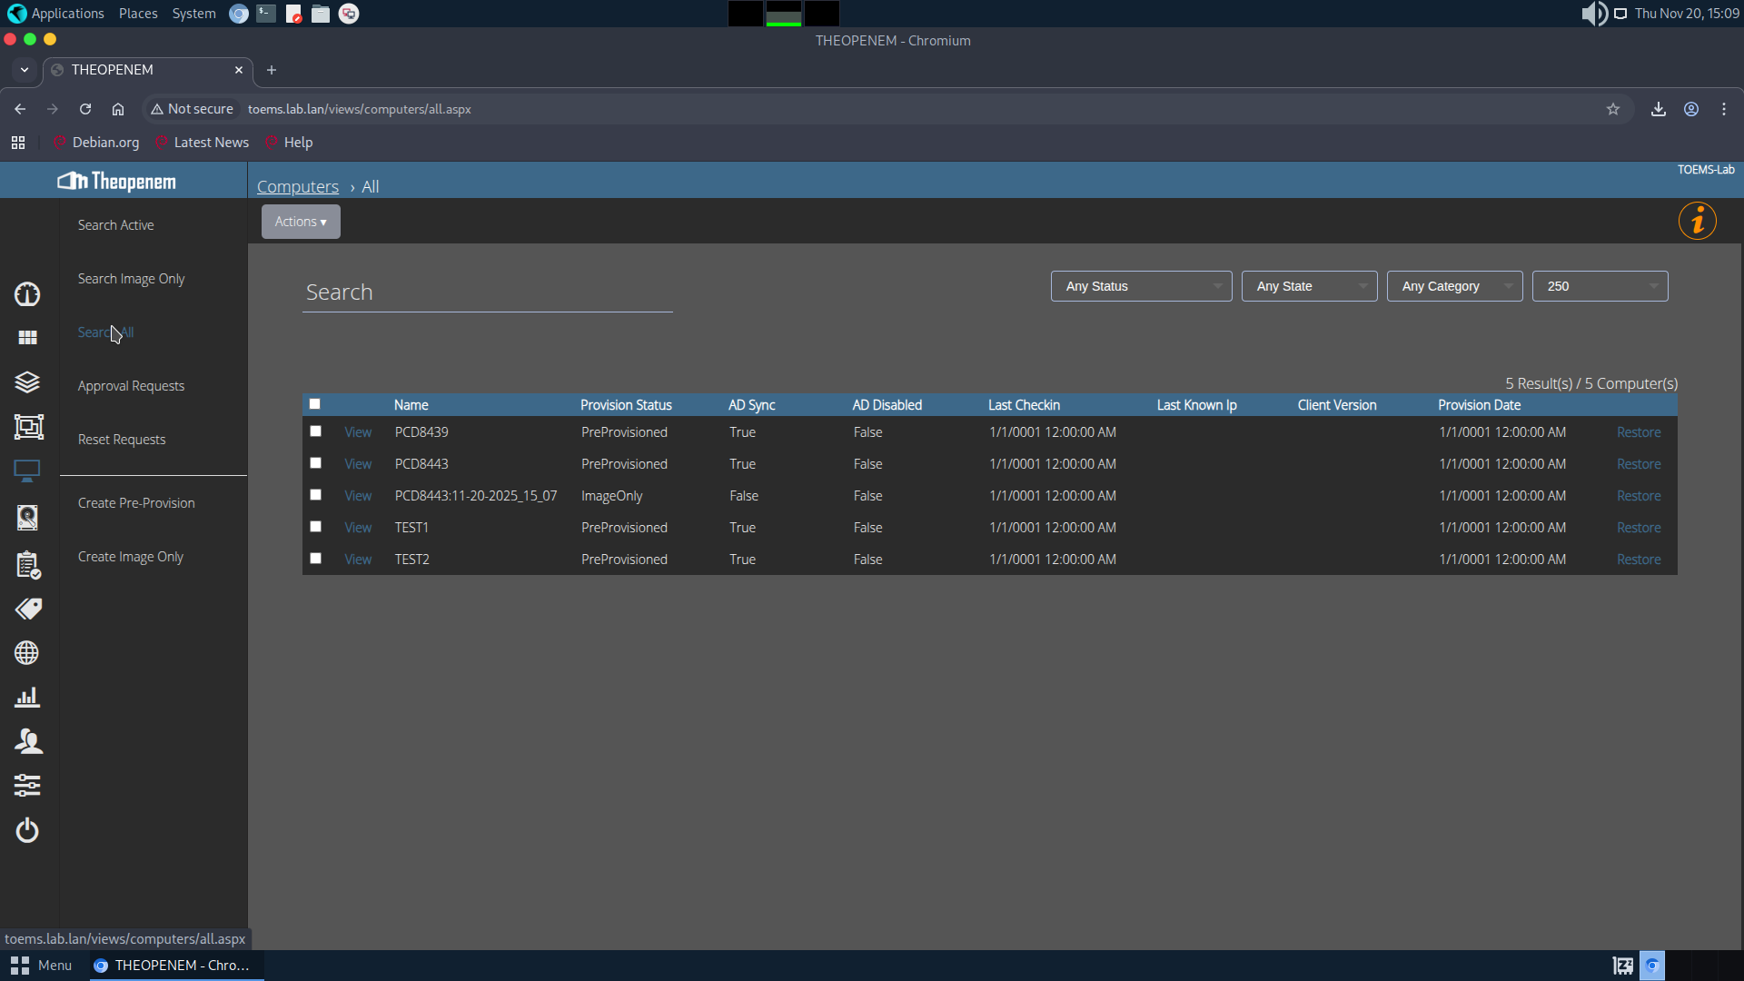Click the globe sidebar icon

coord(27,653)
